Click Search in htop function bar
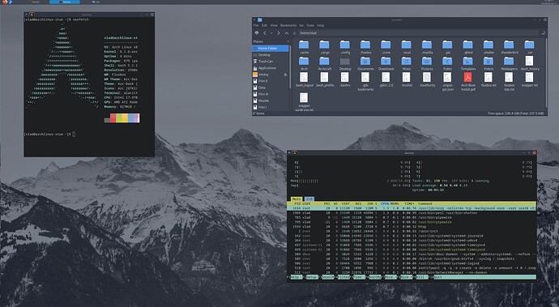Screen dimensions: 559x307 click(x=328, y=277)
